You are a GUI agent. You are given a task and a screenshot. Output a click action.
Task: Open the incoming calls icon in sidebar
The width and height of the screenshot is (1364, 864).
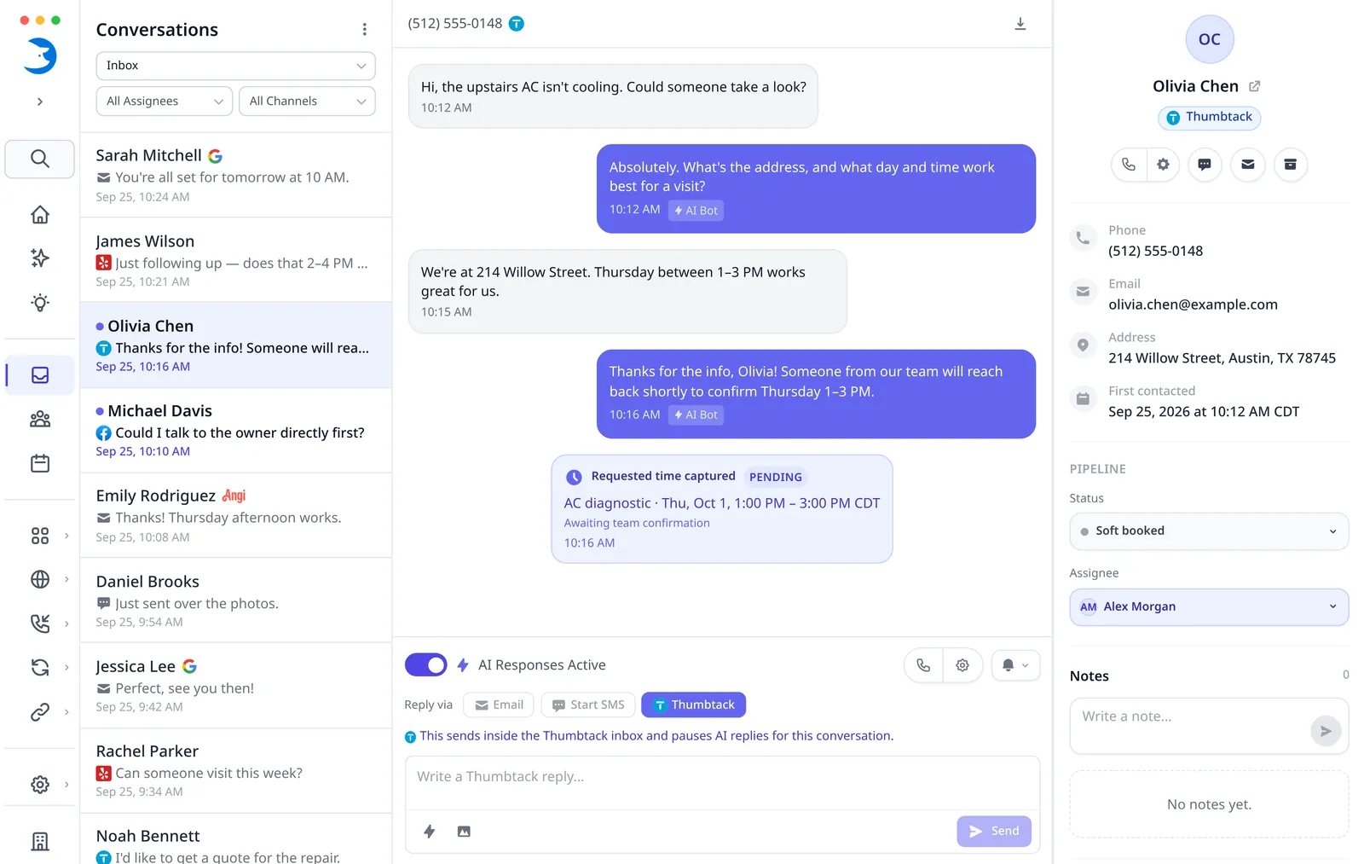tap(40, 623)
